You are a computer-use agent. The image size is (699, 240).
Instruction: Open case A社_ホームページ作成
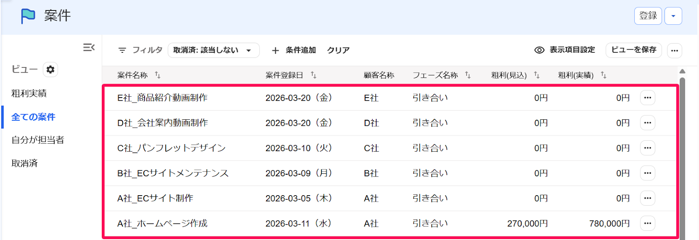click(x=162, y=223)
